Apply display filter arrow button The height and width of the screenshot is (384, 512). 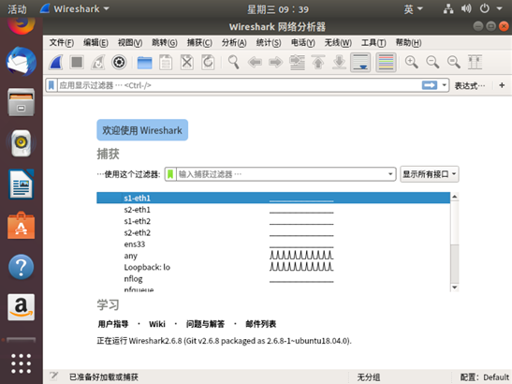(x=430, y=85)
